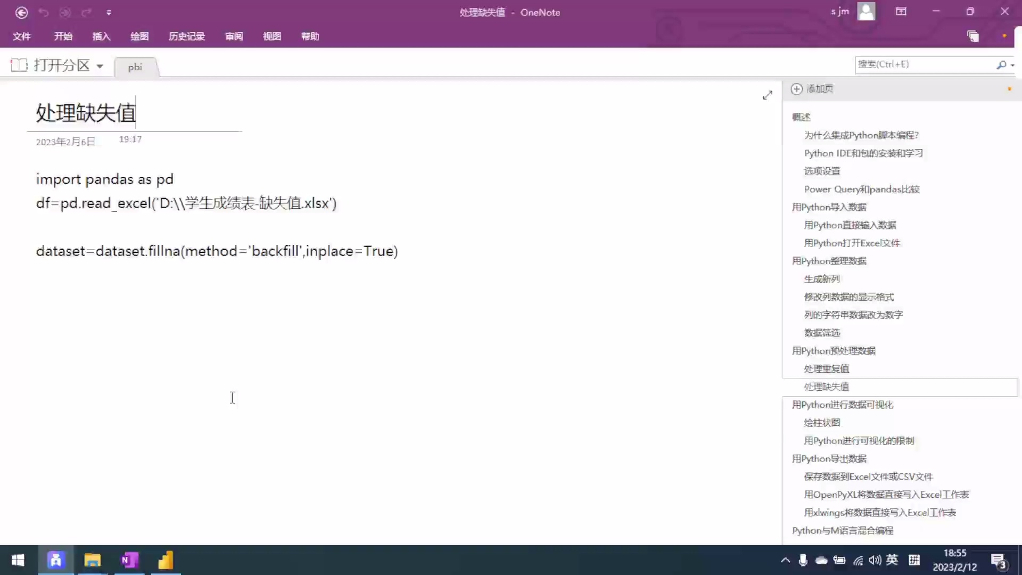Open the 保存数据到Excel文件或CSV文件 page
Viewport: 1022px width, 575px height.
[868, 477]
